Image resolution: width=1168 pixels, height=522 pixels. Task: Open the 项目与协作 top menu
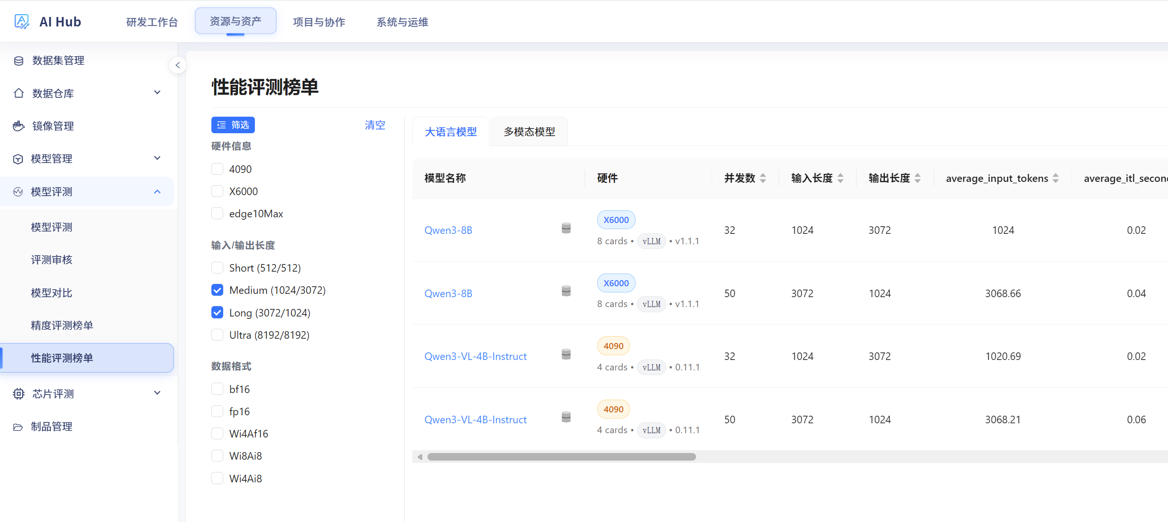pyautogui.click(x=319, y=22)
